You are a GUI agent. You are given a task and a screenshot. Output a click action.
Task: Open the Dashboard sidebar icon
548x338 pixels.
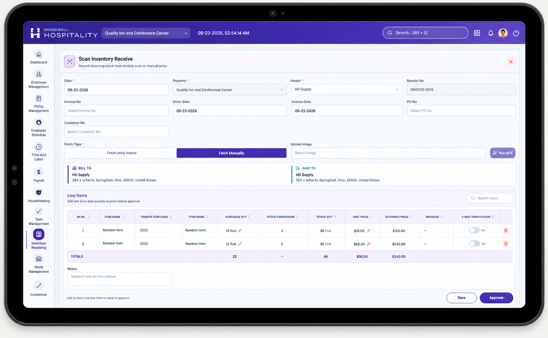point(39,54)
